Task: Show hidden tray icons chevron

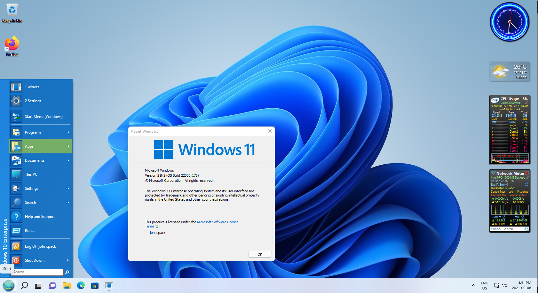Action: [x=473, y=285]
